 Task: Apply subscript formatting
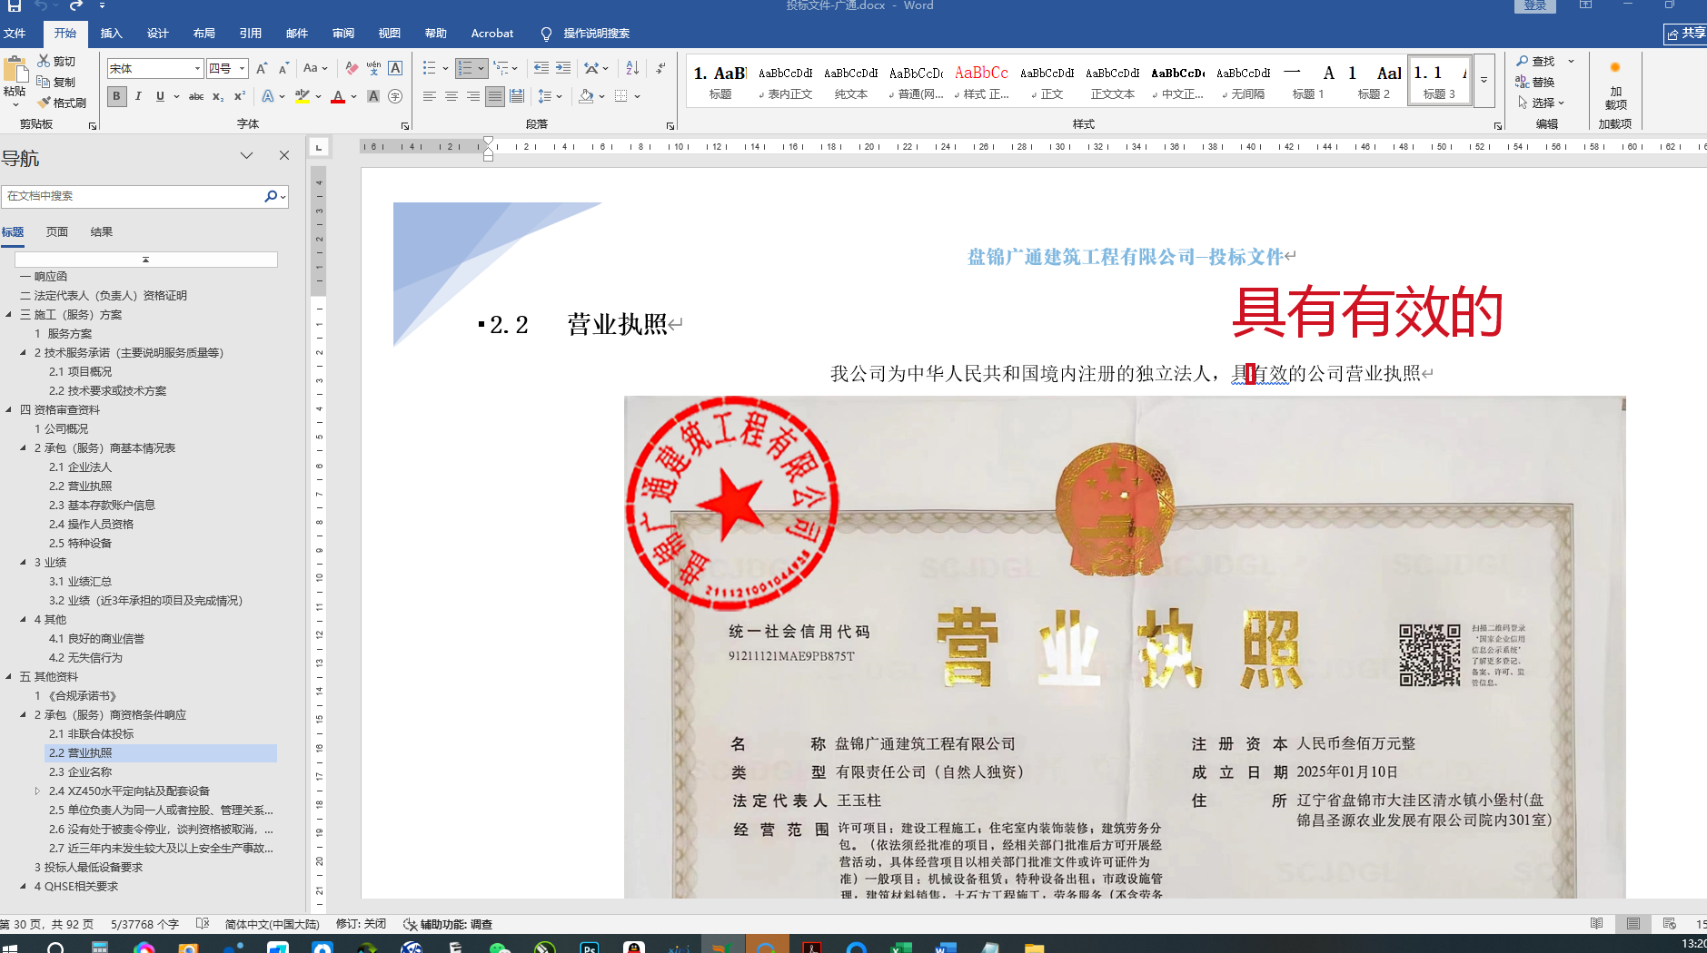click(218, 96)
